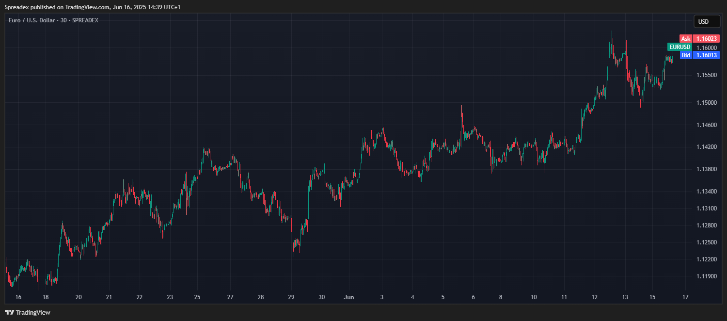Click the 1.12500 price axis label
Image resolution: width=727 pixels, height=321 pixels.
tap(707, 242)
